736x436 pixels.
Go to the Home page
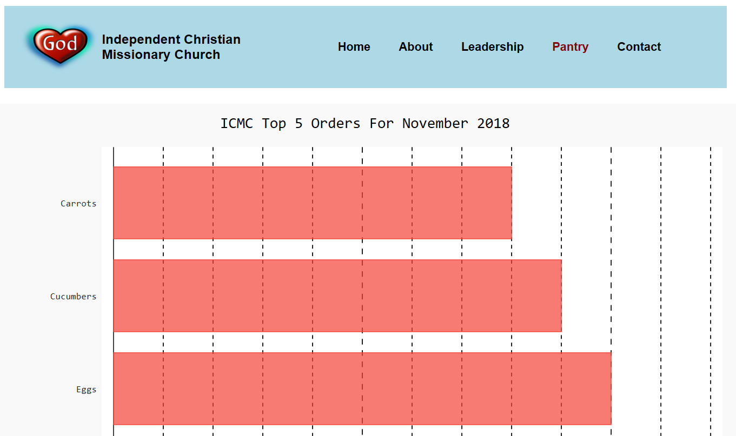pos(354,47)
